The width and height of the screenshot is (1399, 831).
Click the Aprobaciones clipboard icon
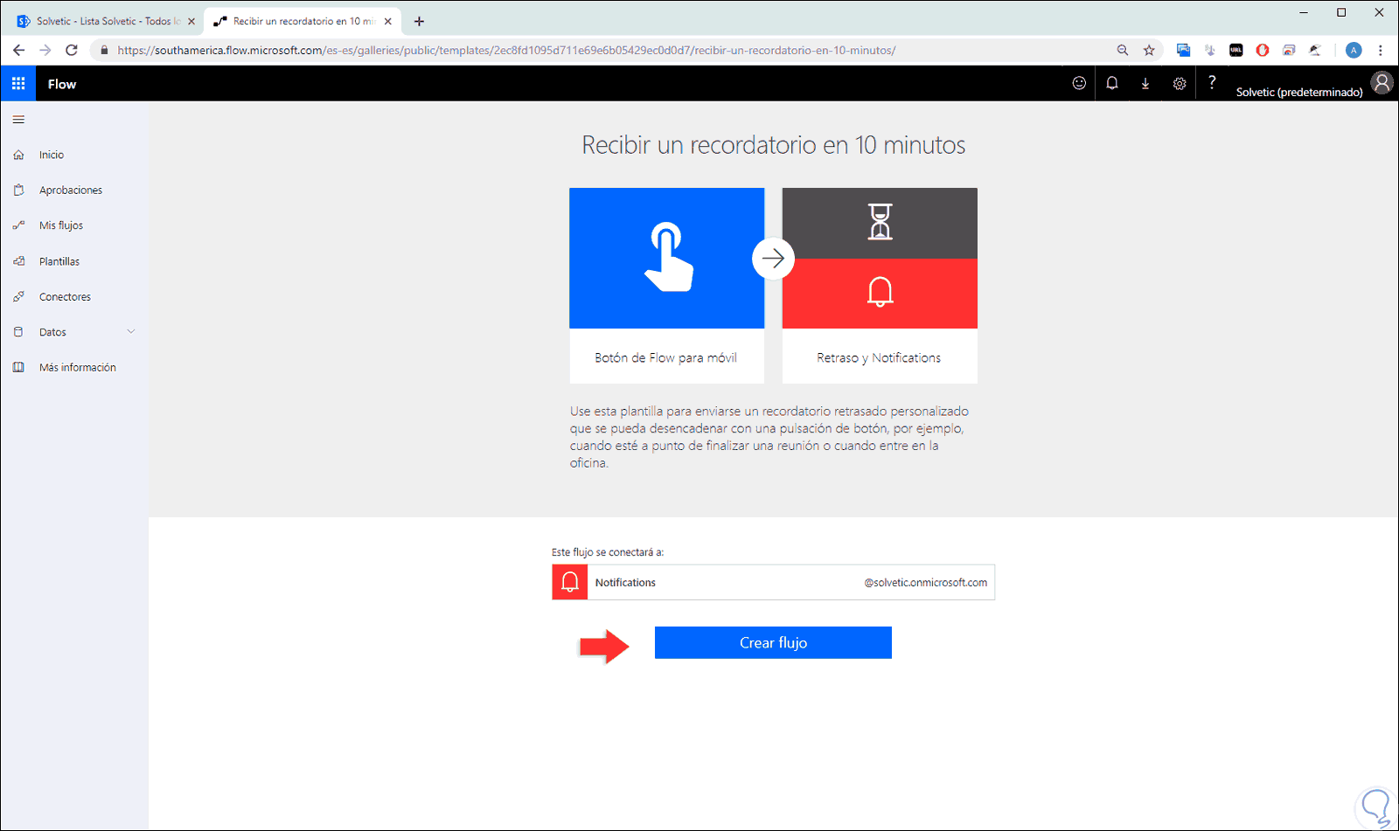pos(18,190)
